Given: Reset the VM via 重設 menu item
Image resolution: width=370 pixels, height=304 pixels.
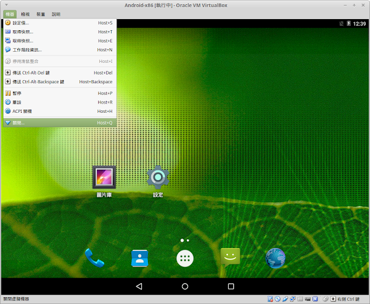Looking at the screenshot, I should tap(60, 102).
